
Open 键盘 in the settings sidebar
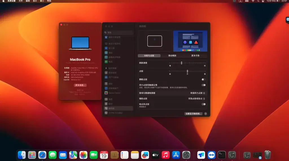tap(119, 99)
